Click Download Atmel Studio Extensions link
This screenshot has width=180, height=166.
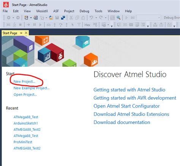click(x=131, y=114)
